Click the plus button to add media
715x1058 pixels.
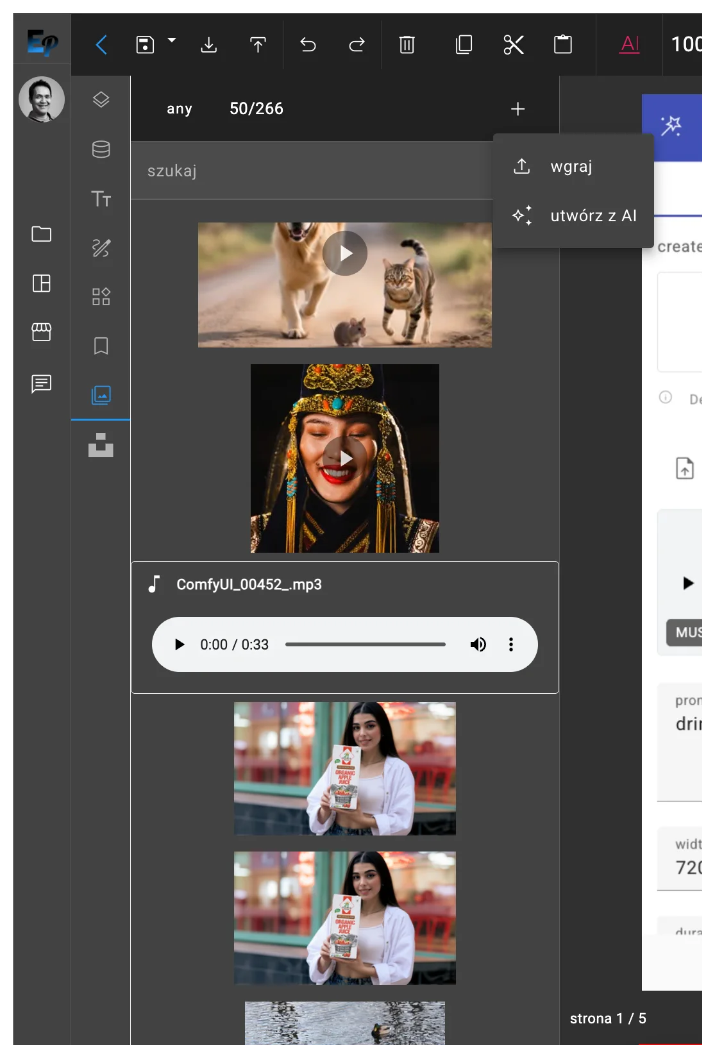coord(517,109)
